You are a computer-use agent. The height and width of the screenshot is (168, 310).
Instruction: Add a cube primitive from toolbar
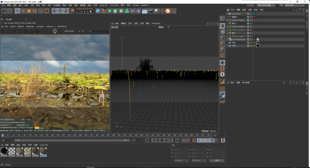click(x=98, y=11)
